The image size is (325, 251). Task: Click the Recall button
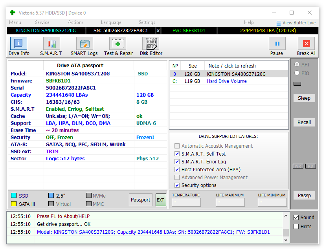(304, 123)
